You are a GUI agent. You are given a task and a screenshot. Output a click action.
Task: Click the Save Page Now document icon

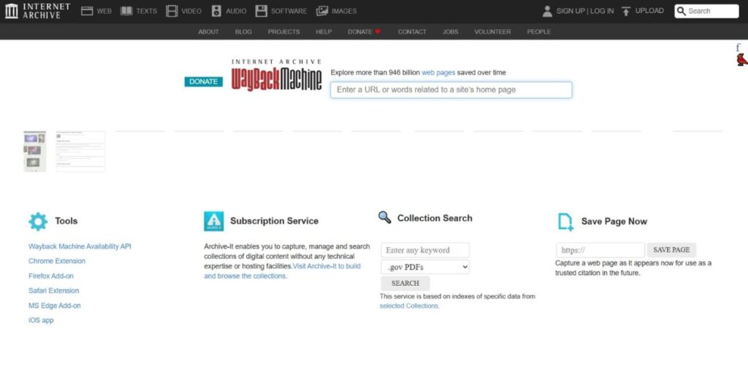[x=566, y=222]
